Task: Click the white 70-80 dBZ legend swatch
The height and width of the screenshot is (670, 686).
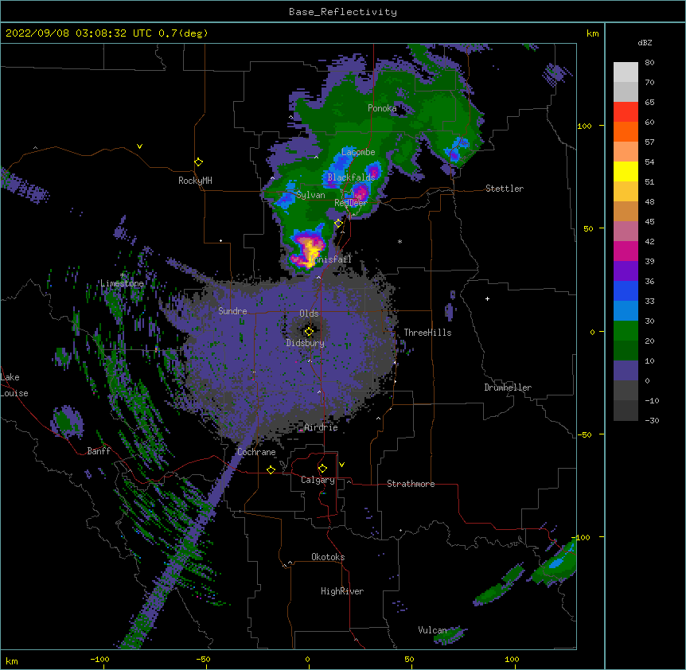Action: (x=626, y=72)
